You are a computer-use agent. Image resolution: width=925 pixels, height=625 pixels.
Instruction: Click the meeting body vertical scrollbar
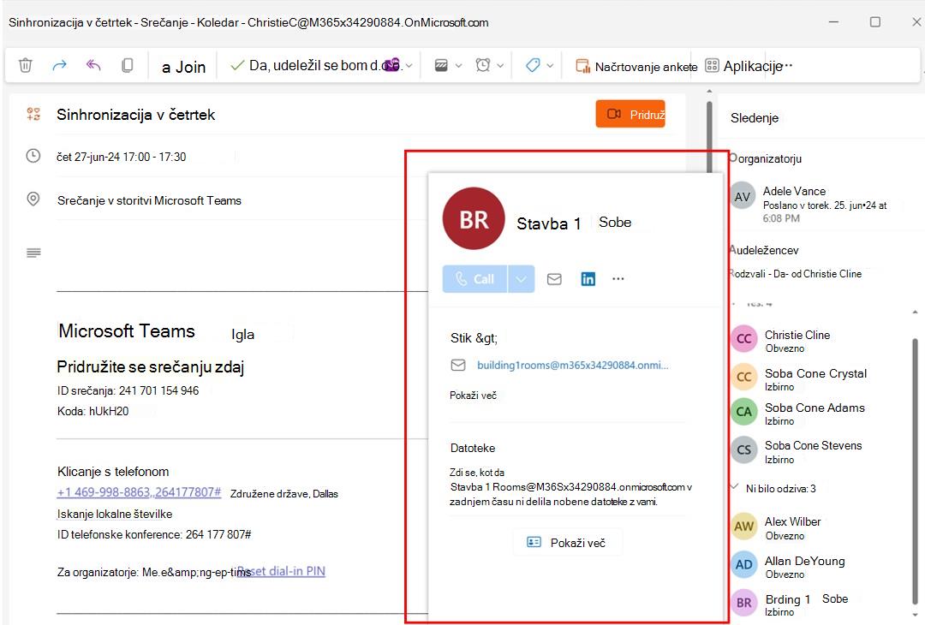[x=709, y=137]
